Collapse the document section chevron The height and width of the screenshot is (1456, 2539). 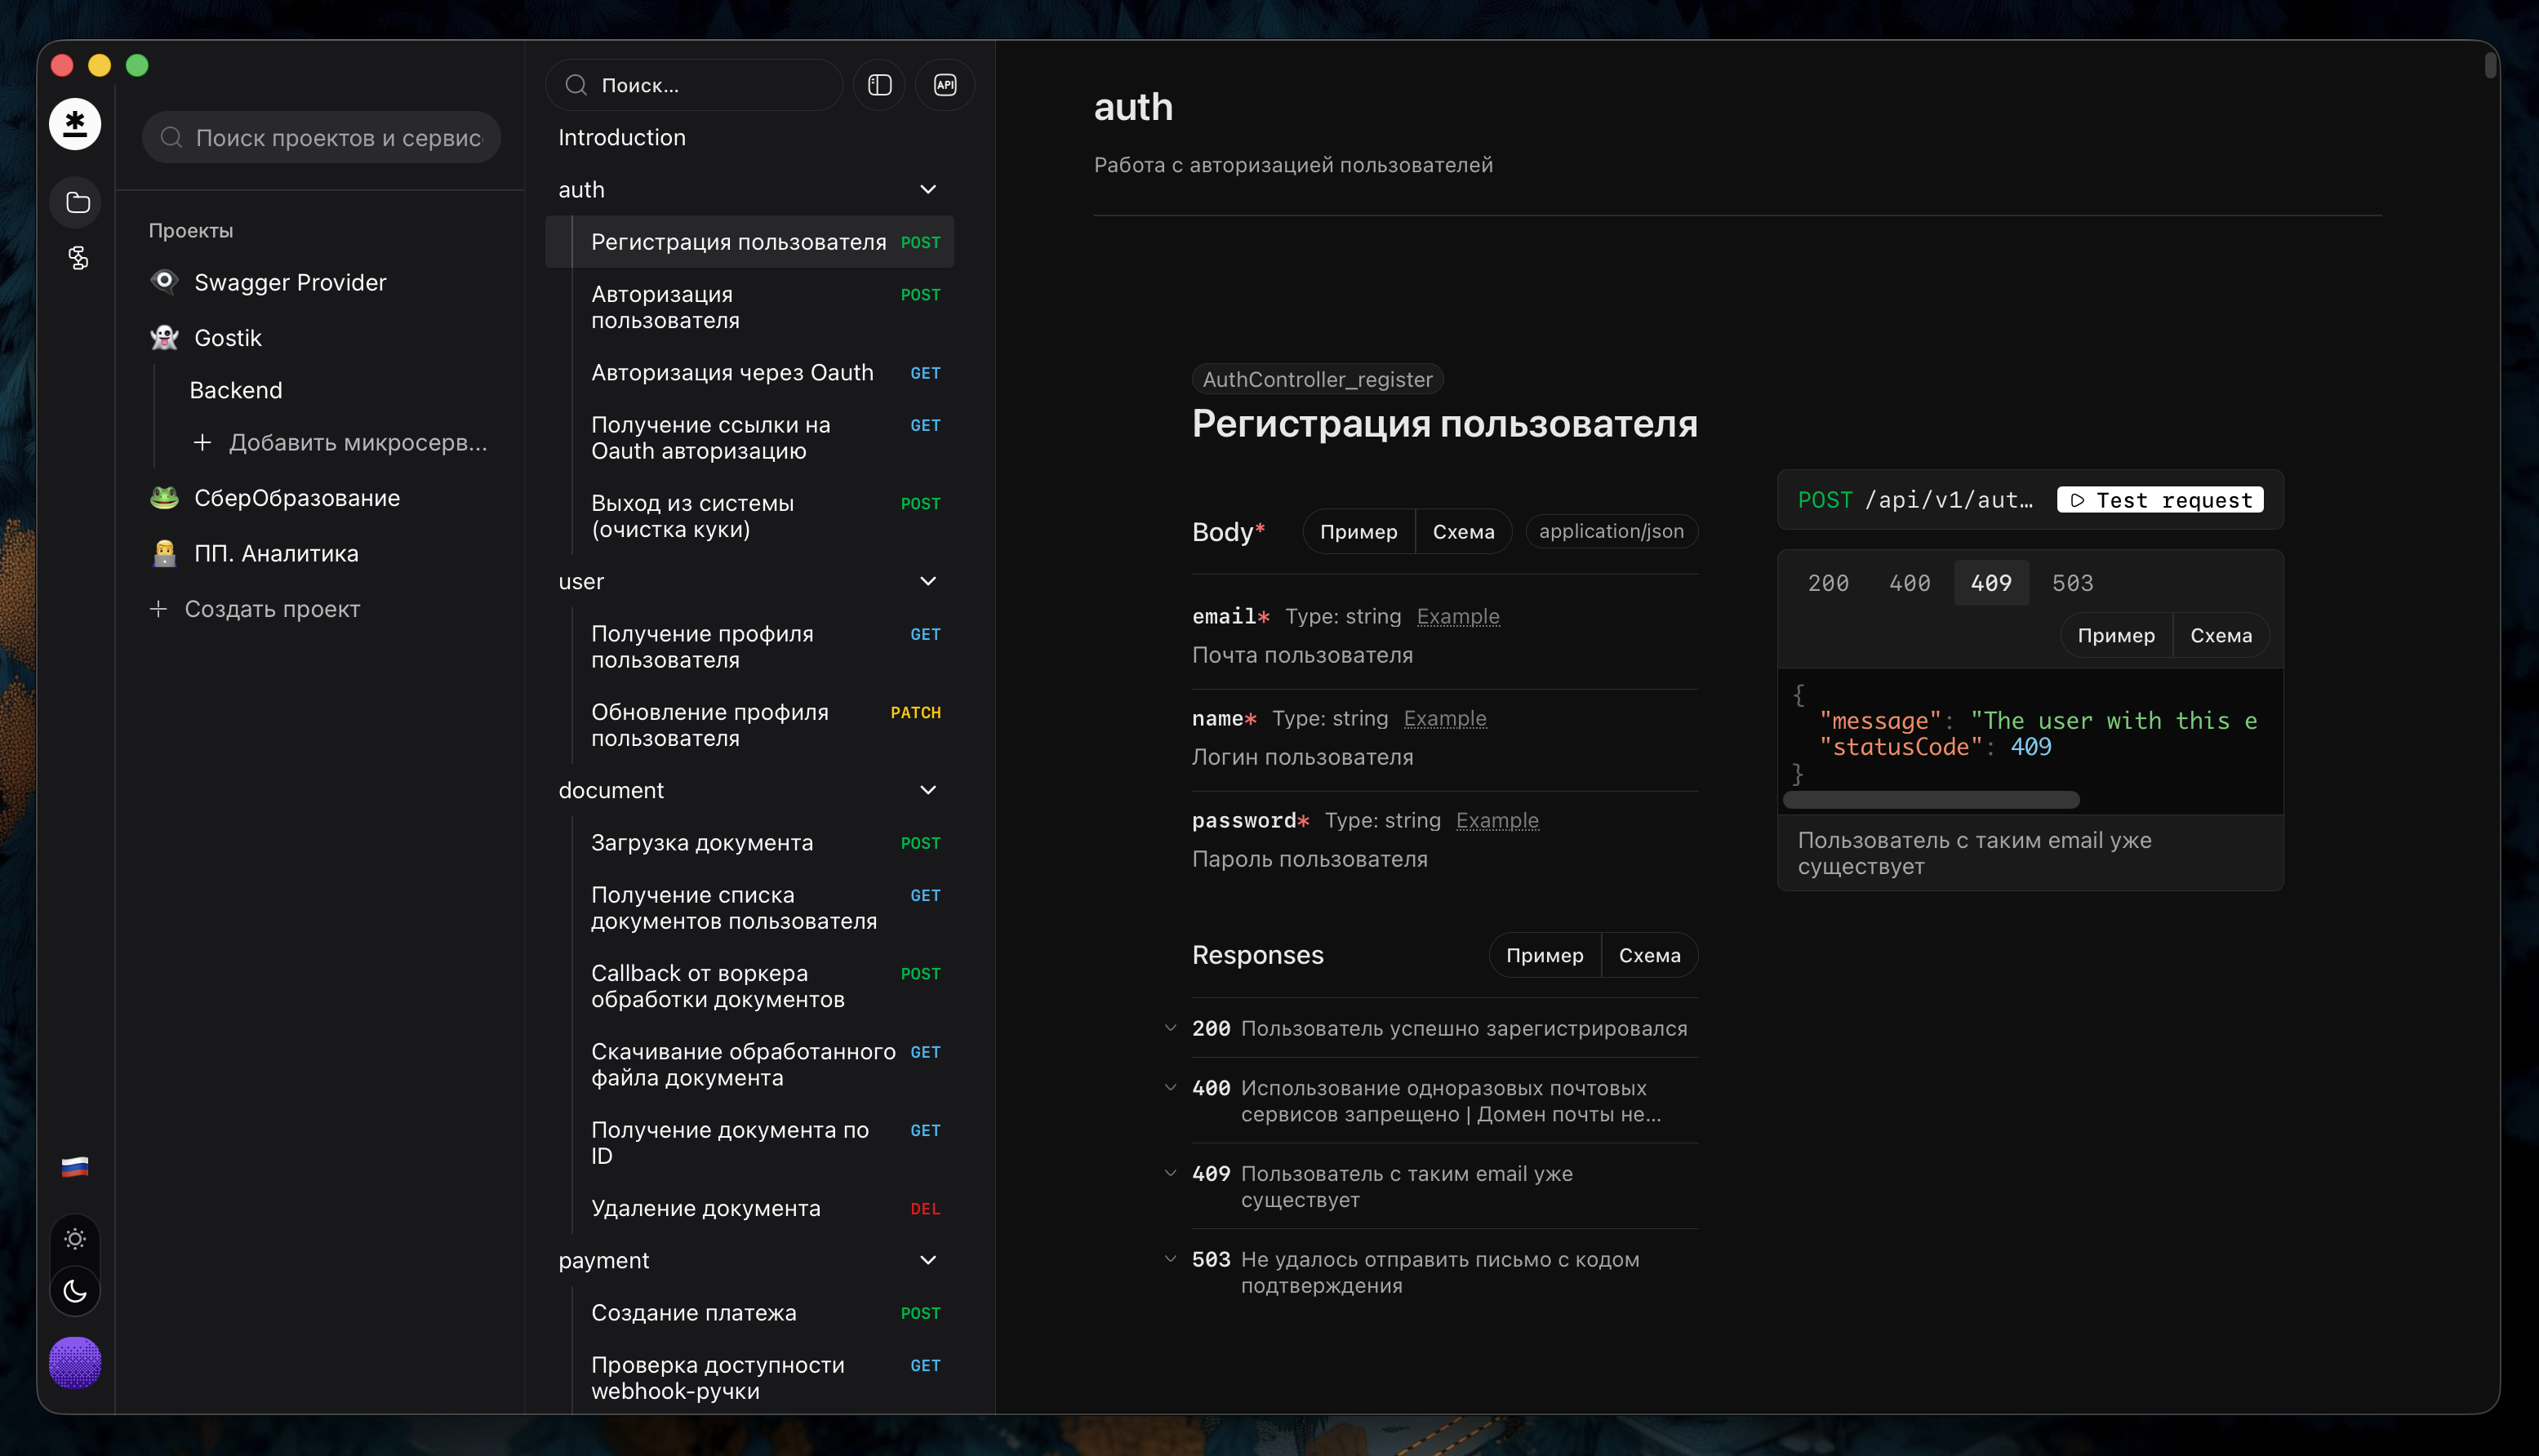pos(928,790)
